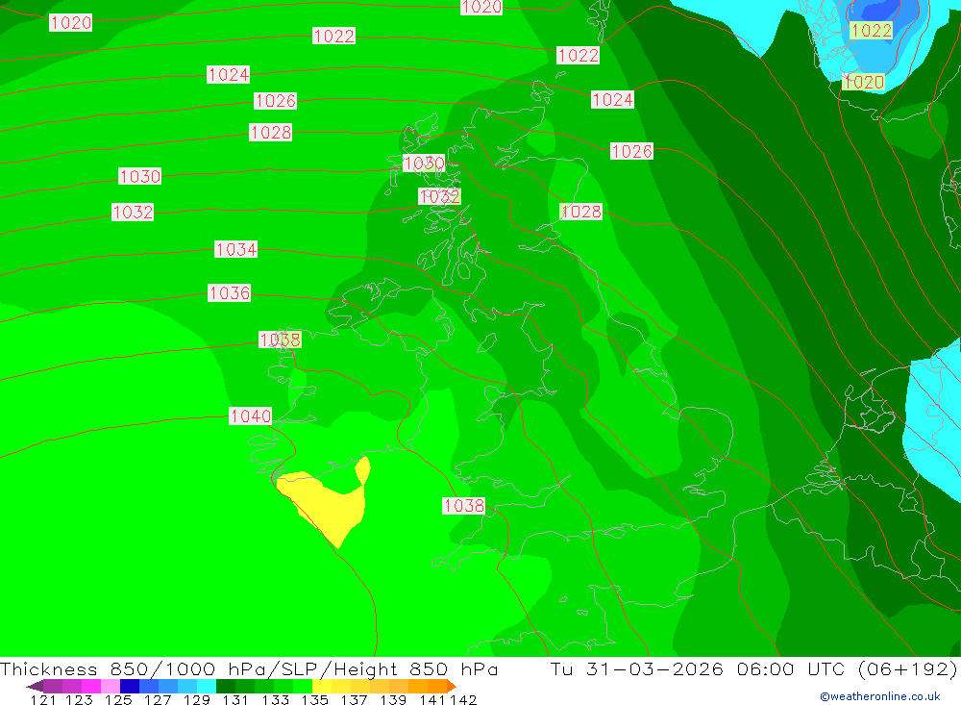
Task: Click the legend value 123
Action: coord(79,699)
